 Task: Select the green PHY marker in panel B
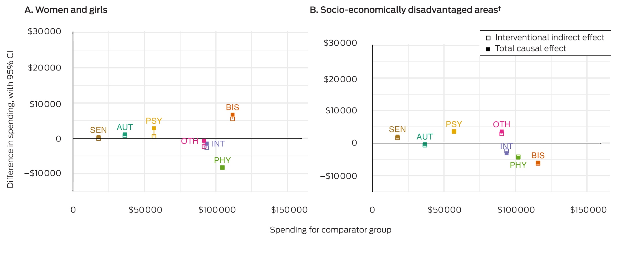[518, 157]
